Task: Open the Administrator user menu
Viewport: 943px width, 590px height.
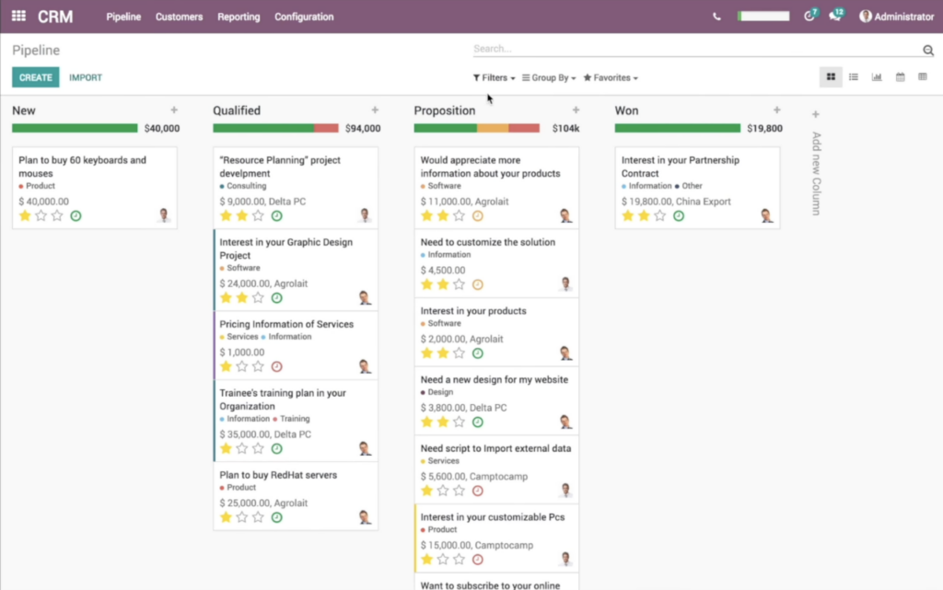Action: tap(896, 17)
